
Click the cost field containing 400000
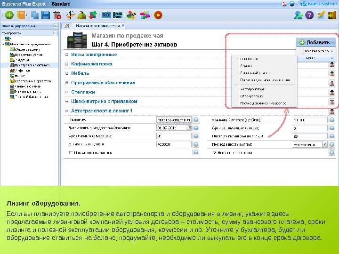coord(174,144)
